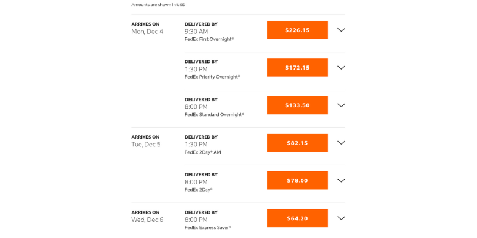Expand details chevron for the $226.15 rate

(341, 30)
